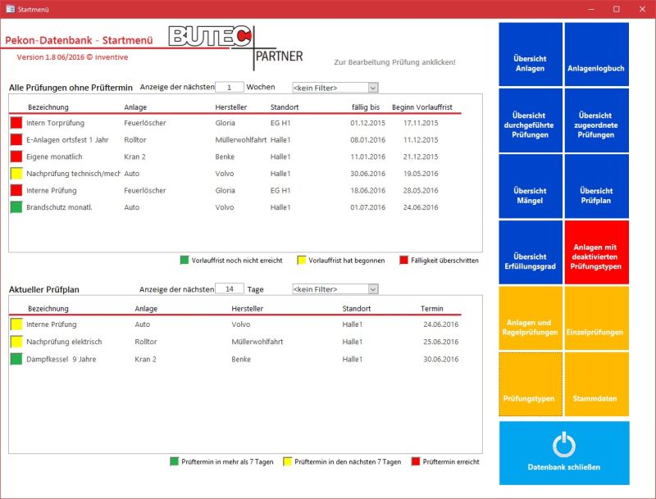Select Nachprüfung technisch/mech entry
Viewport: 656px width, 499px height.
[x=73, y=174]
